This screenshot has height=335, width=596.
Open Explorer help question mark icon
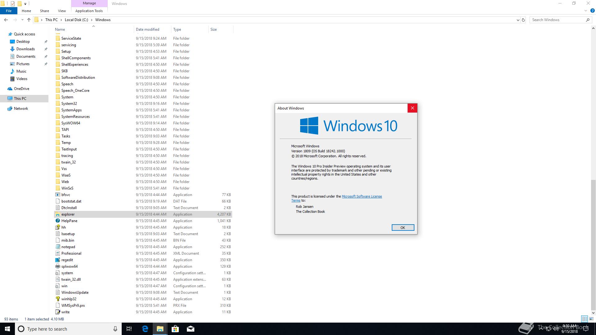click(592, 11)
